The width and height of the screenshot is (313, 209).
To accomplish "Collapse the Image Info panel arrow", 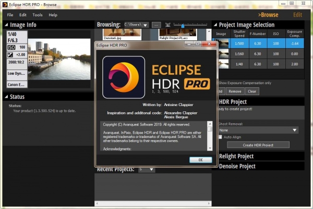I will pyautogui.click(x=6, y=25).
